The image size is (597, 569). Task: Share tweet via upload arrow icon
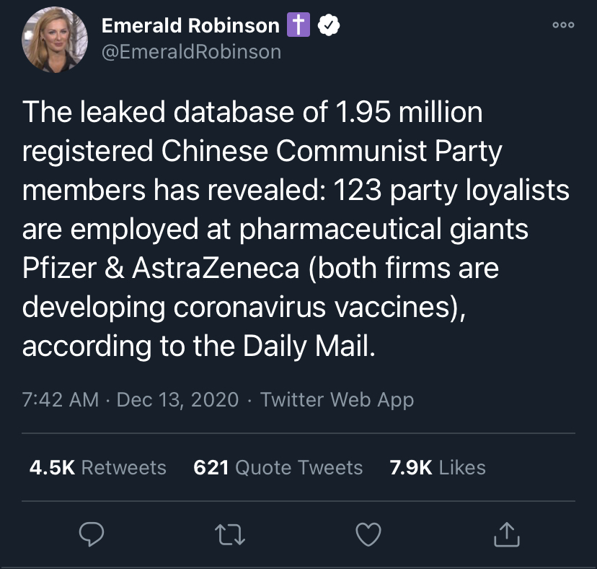tap(506, 534)
